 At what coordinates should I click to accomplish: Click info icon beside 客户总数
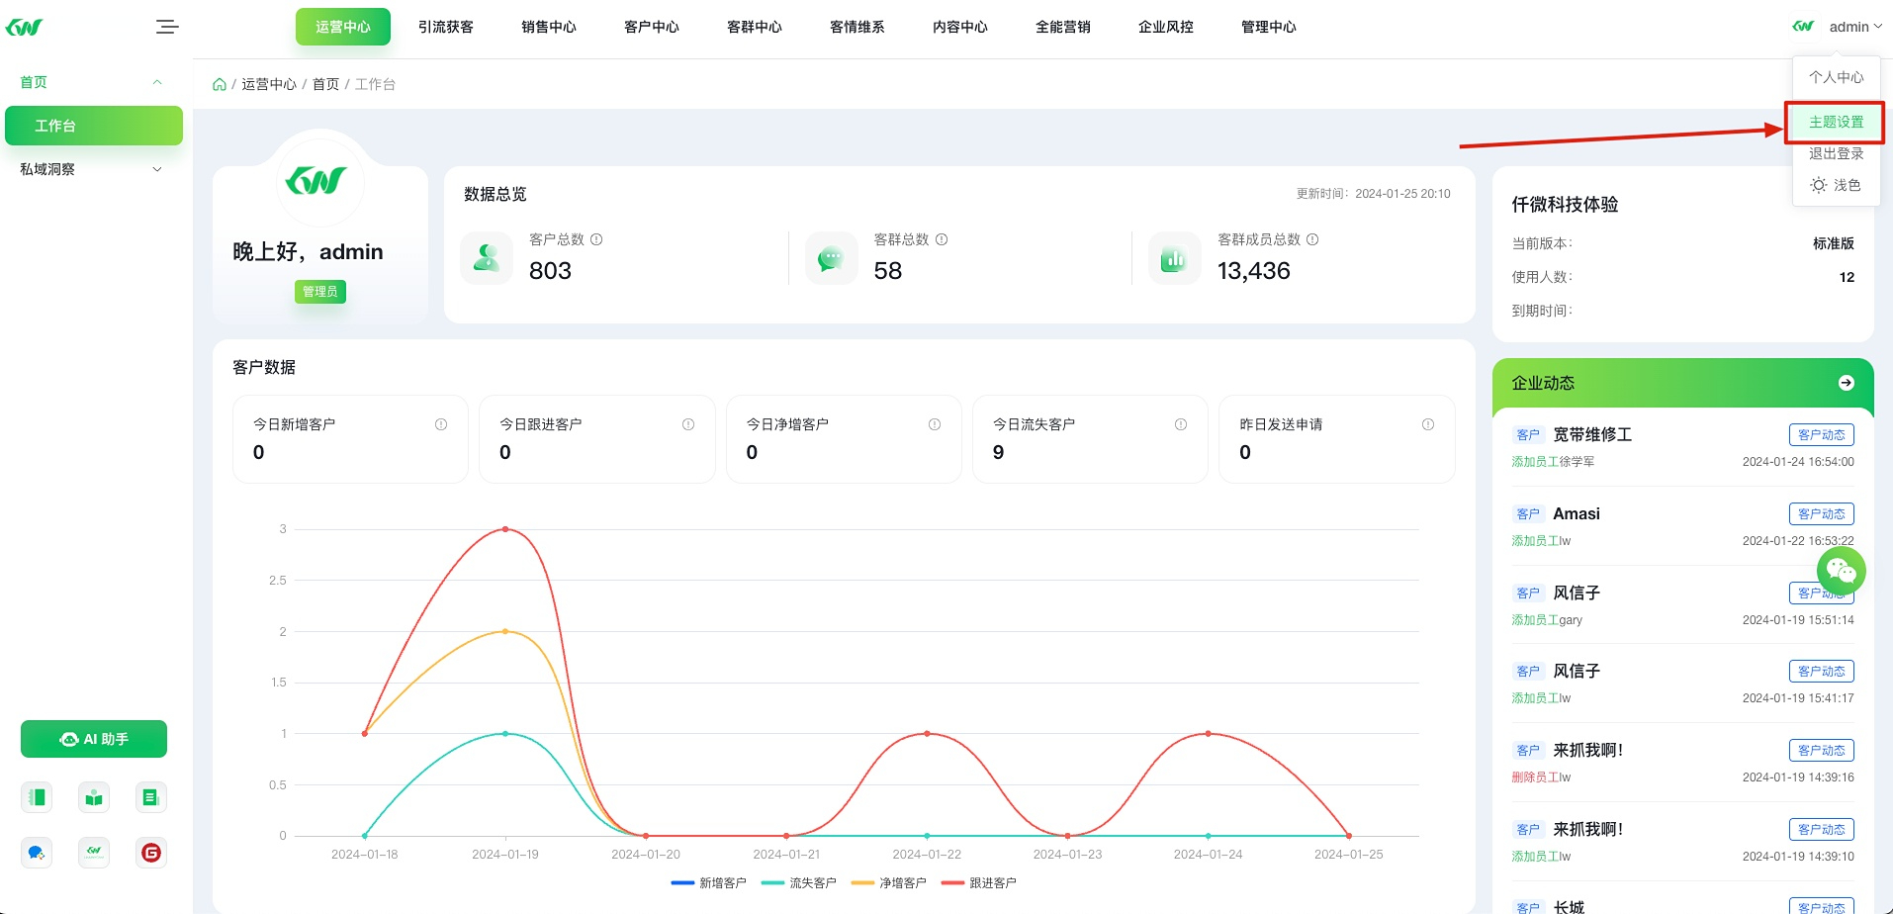tap(596, 239)
